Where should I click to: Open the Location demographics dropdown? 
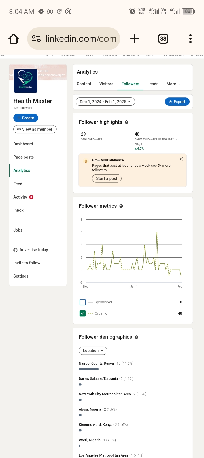pyautogui.click(x=93, y=351)
